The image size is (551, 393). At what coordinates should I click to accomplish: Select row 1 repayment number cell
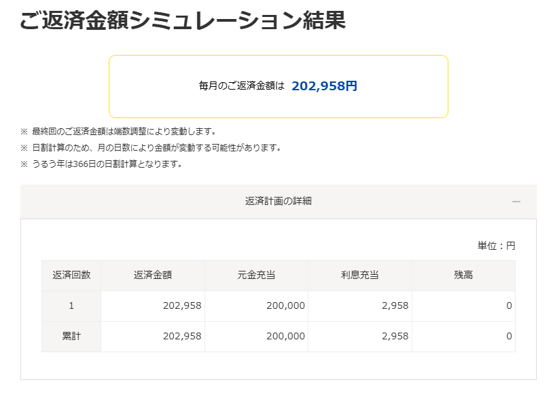tap(71, 306)
